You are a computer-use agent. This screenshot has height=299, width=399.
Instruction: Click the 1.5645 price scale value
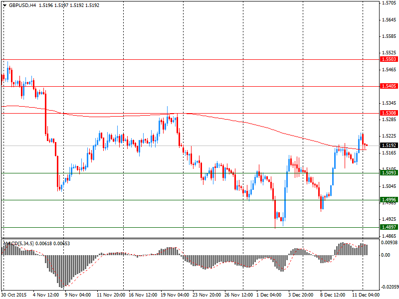click(x=389, y=20)
